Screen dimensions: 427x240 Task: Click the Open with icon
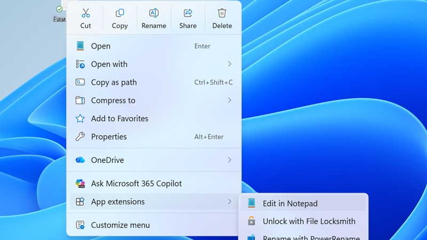click(x=80, y=64)
